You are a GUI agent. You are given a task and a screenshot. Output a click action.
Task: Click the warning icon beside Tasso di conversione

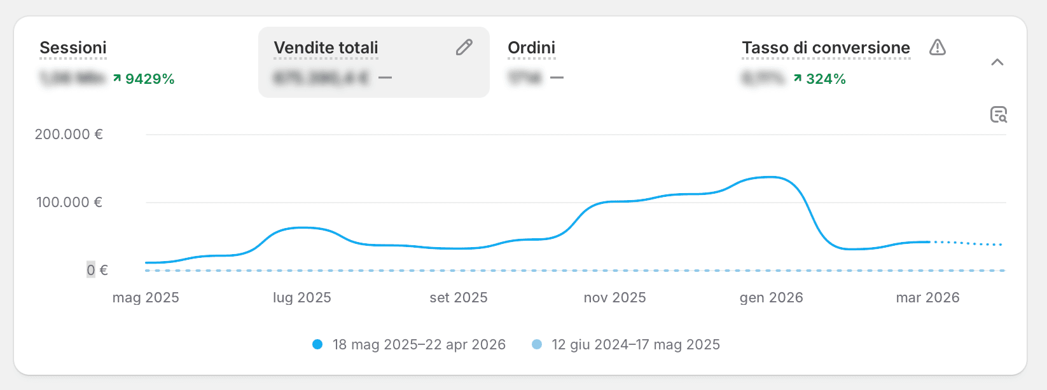point(938,47)
